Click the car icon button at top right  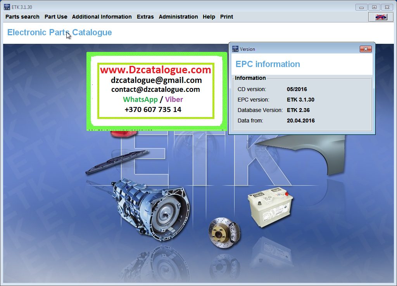(381, 17)
